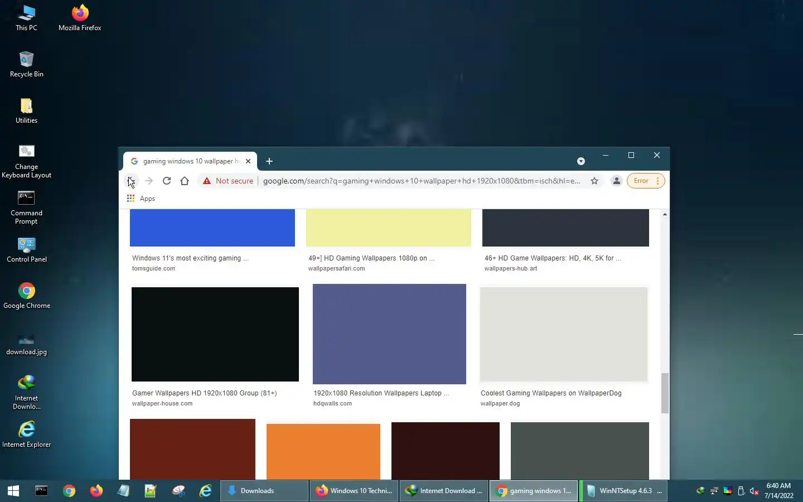This screenshot has height=502, width=803.
Task: Select the Recycle Bin desktop icon
Action: (26, 64)
